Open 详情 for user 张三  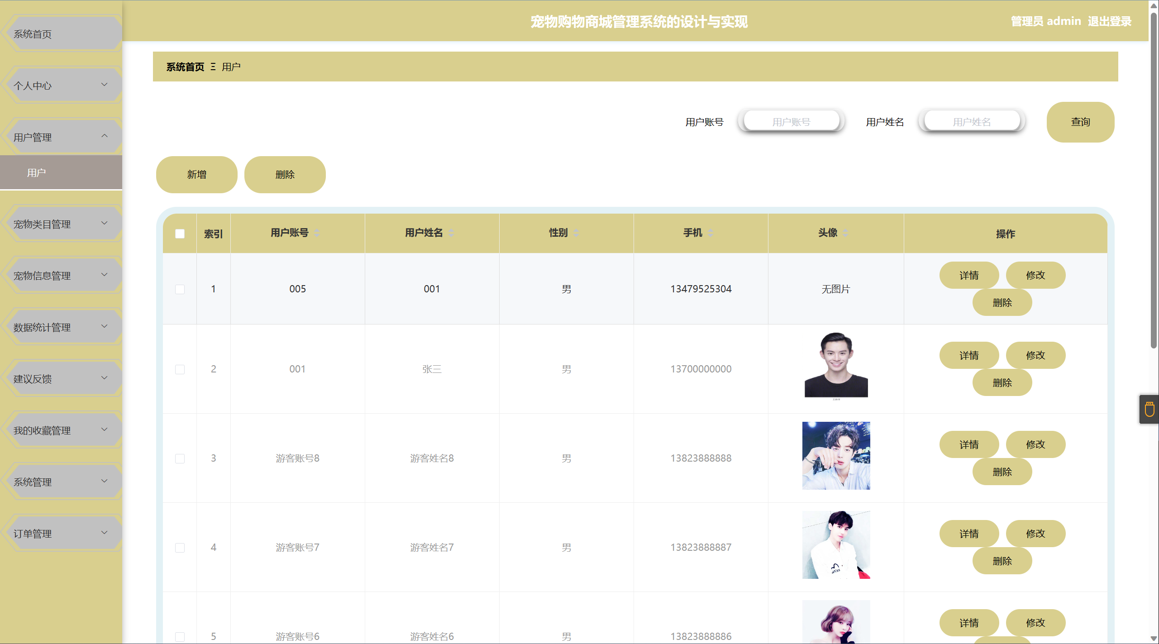point(969,355)
